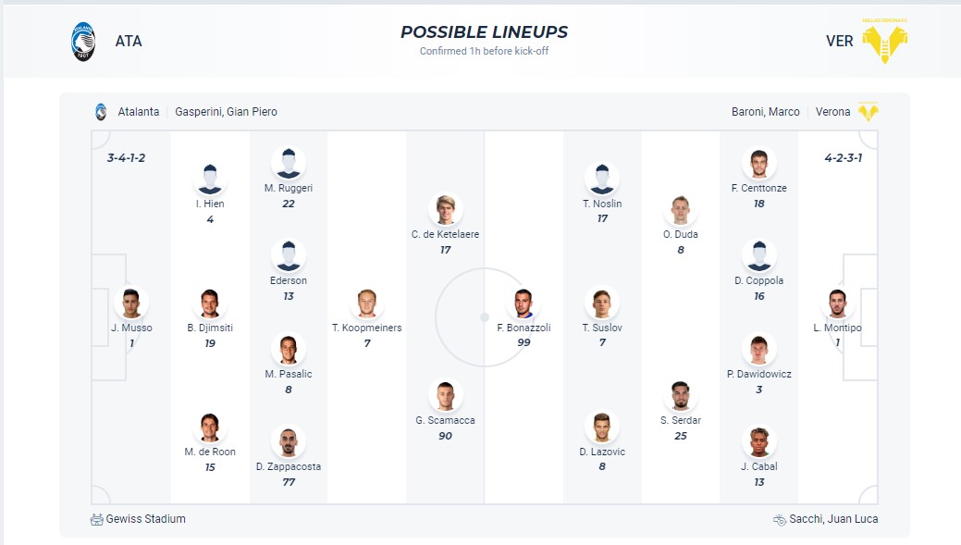
Task: Click C. de Ketelaere's player photo
Action: coord(445,209)
